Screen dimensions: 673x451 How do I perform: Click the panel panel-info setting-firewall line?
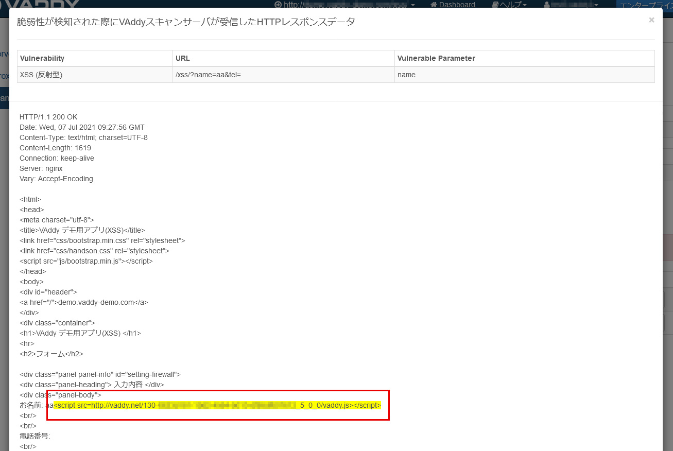[x=100, y=374]
